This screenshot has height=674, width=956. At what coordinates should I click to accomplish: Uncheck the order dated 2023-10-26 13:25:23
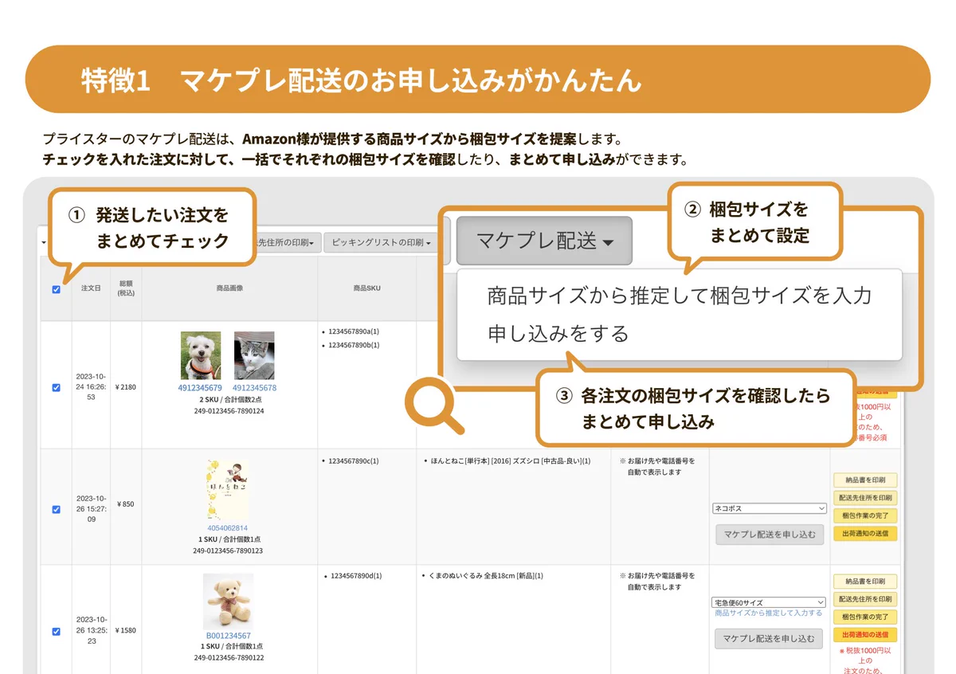tap(56, 631)
